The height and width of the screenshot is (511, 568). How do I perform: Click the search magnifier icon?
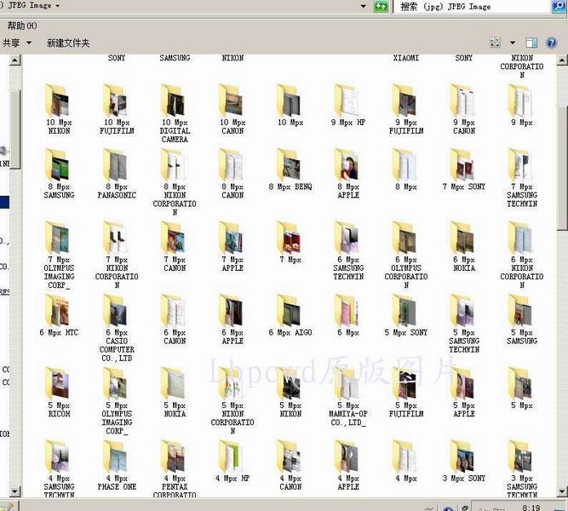click(x=559, y=6)
